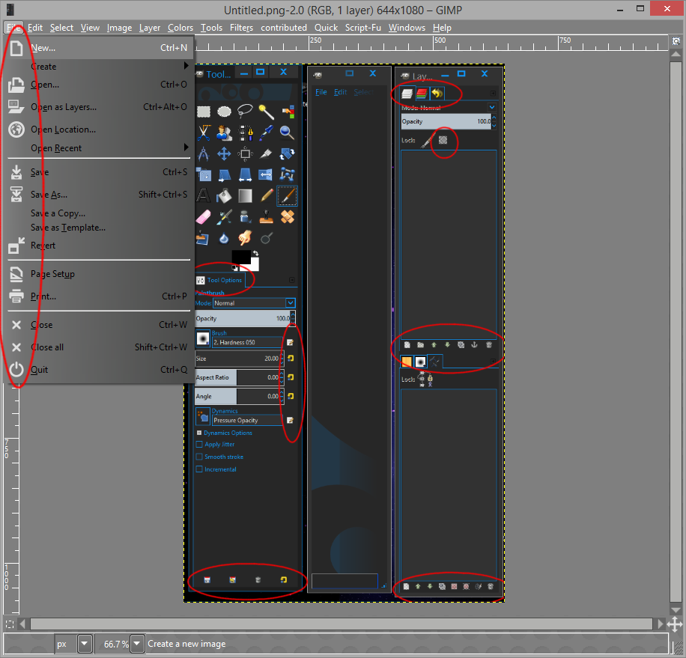Select the Blur/Sharpen droplet tool
686x658 pixels.
click(225, 238)
